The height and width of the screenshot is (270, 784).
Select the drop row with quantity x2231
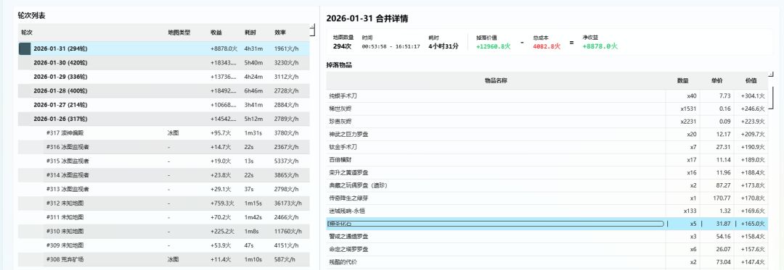pyautogui.click(x=547, y=122)
